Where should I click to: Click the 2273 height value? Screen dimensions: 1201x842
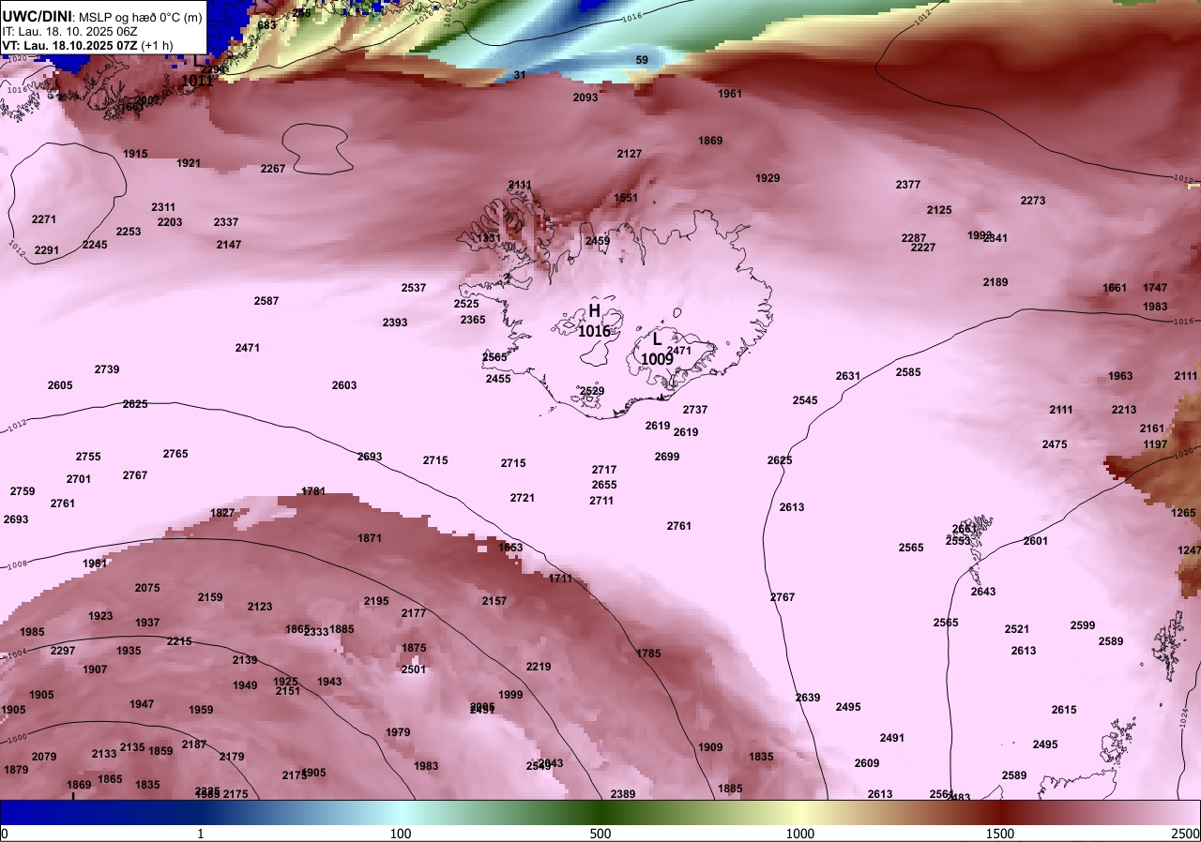pos(1033,201)
